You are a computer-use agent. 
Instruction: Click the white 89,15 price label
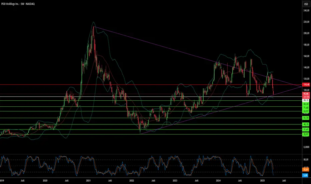pyautogui.click(x=305, y=100)
